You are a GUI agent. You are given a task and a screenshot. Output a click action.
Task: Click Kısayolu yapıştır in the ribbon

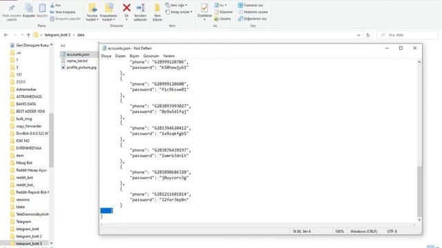tap(66, 19)
